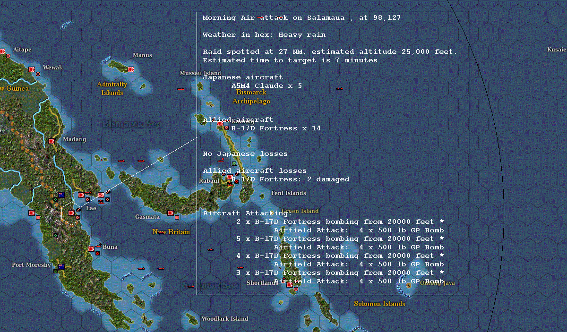Open the Madang Japanese base flag

[x=52, y=141]
